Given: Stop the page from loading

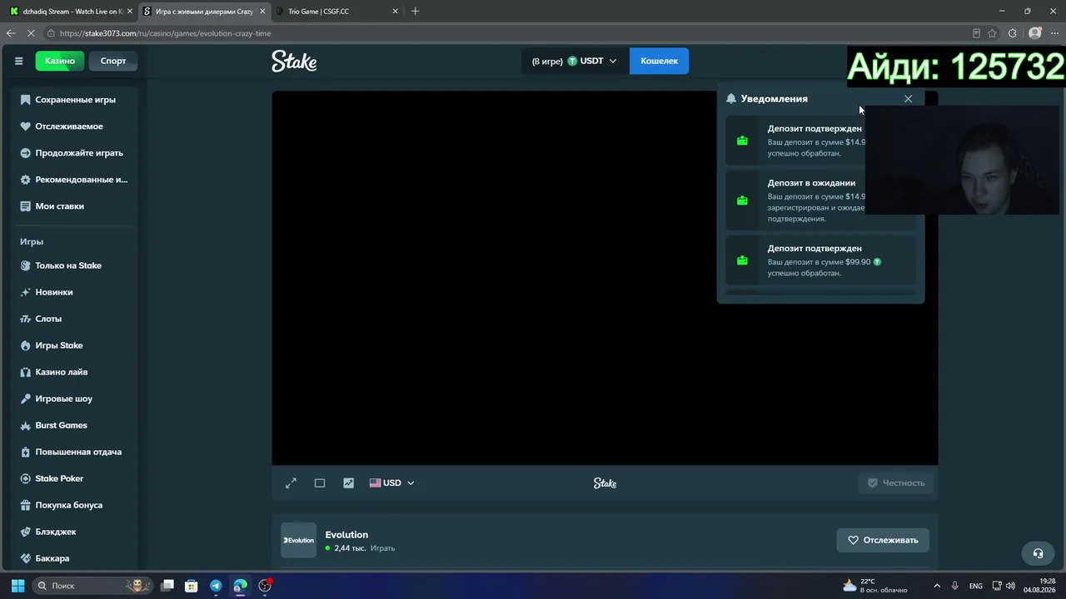Looking at the screenshot, I should pyautogui.click(x=31, y=33).
